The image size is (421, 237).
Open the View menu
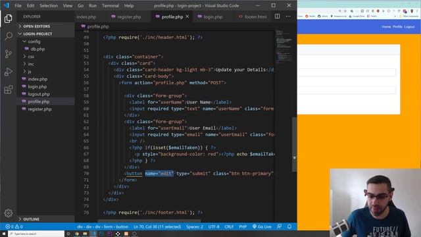pos(67,5)
